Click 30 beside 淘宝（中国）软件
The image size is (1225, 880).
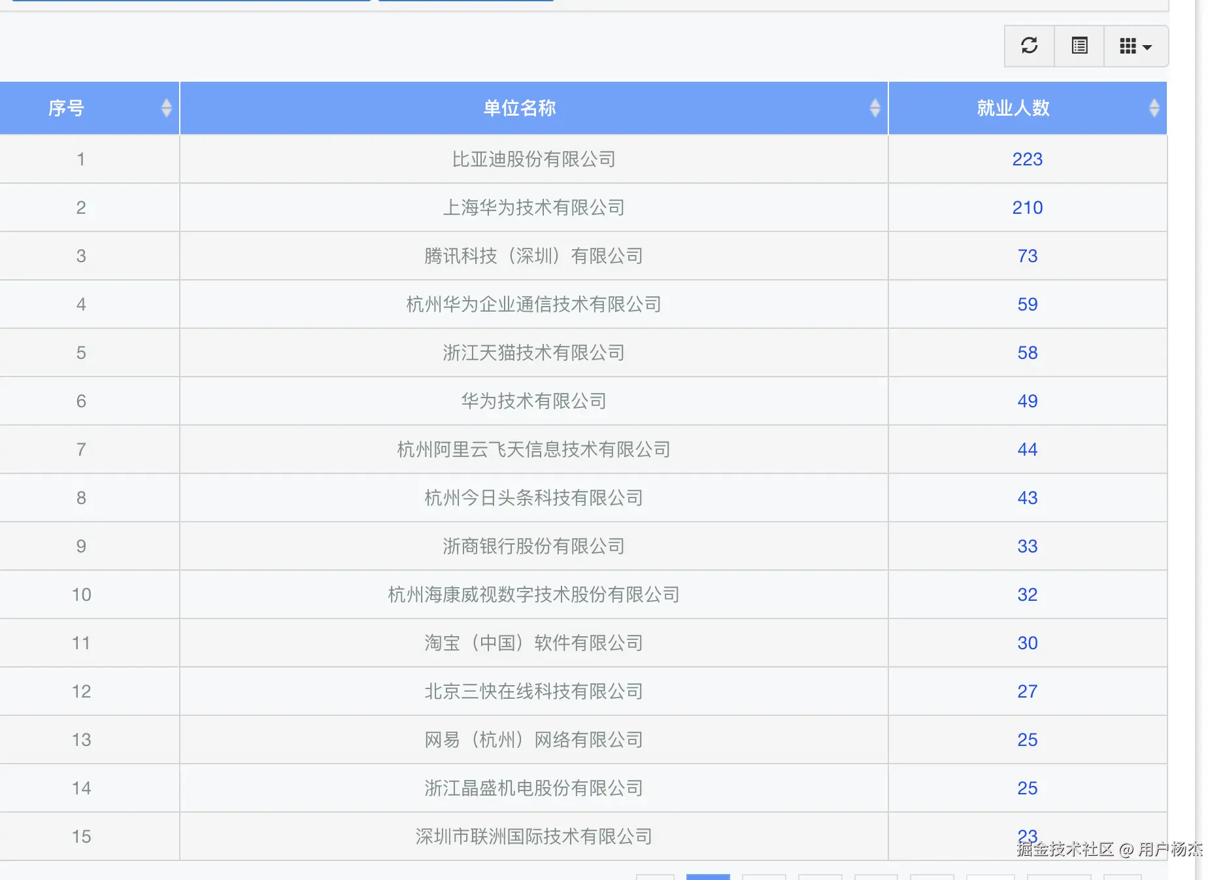pyautogui.click(x=1028, y=643)
